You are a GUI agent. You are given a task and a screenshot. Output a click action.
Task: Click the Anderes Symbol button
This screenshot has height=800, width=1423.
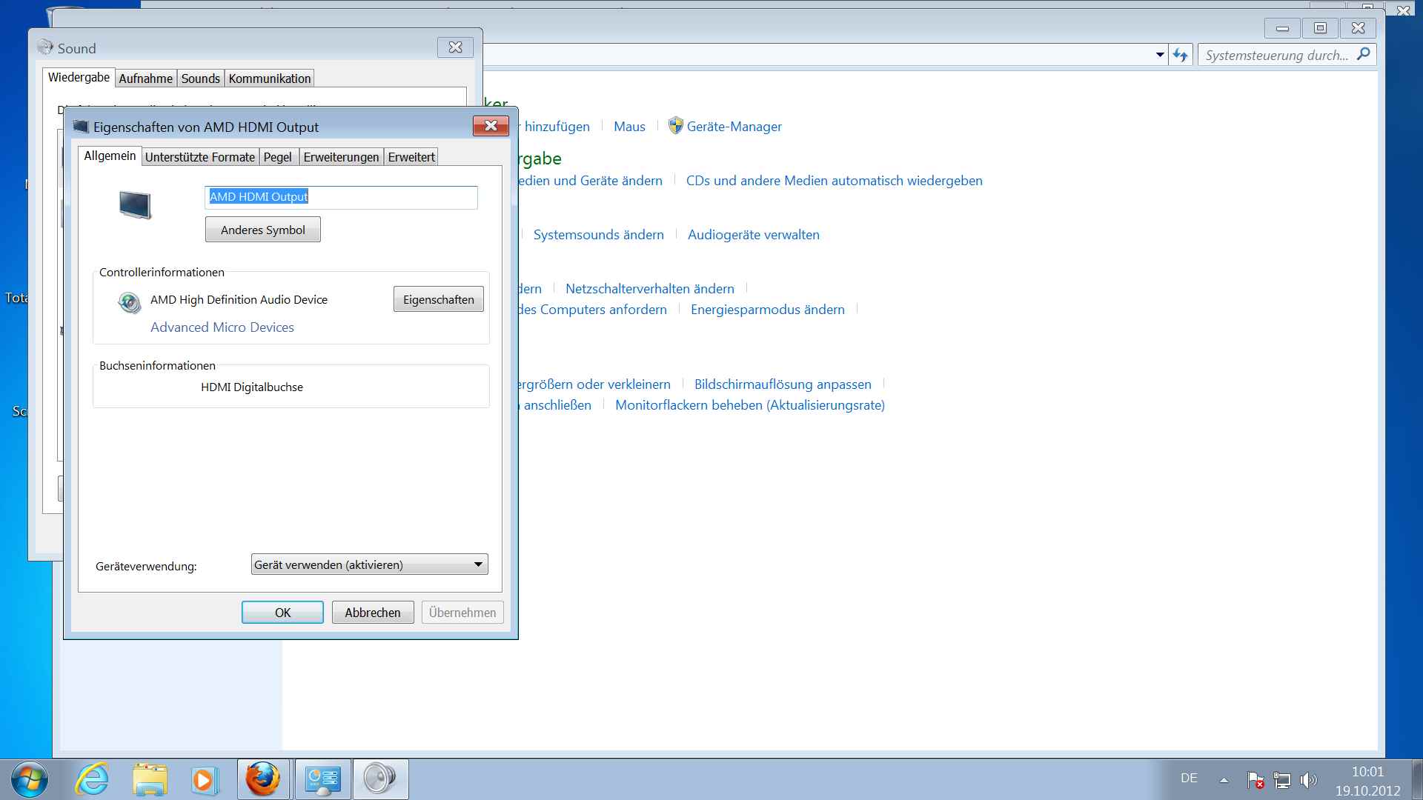point(263,230)
